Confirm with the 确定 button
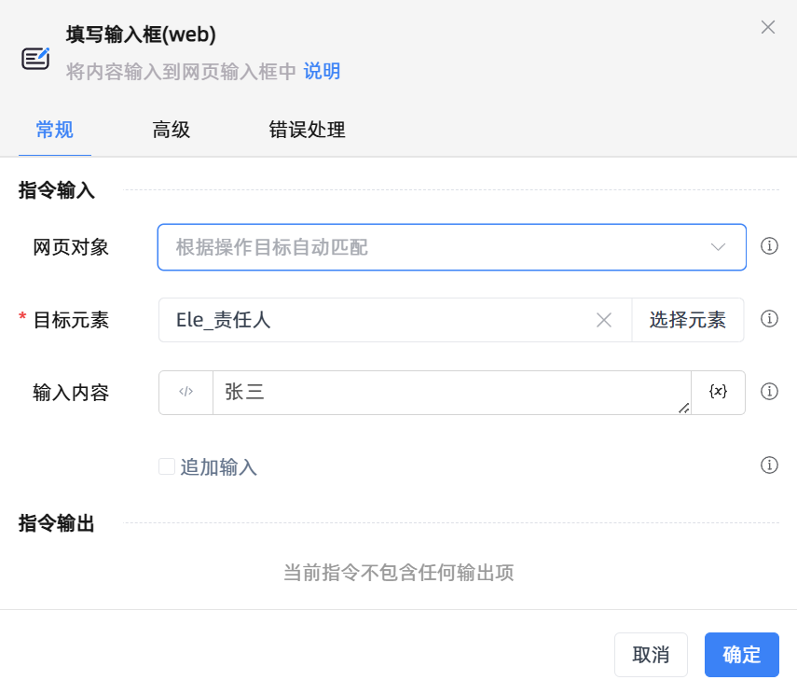 (x=741, y=655)
